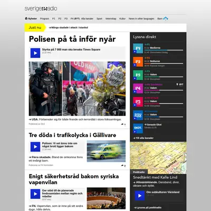Listen live to Sisuradio channel icon

tap(138, 115)
